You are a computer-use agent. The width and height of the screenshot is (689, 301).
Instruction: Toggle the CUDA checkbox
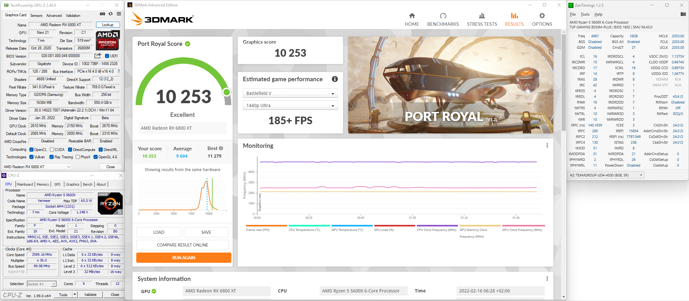(52, 150)
